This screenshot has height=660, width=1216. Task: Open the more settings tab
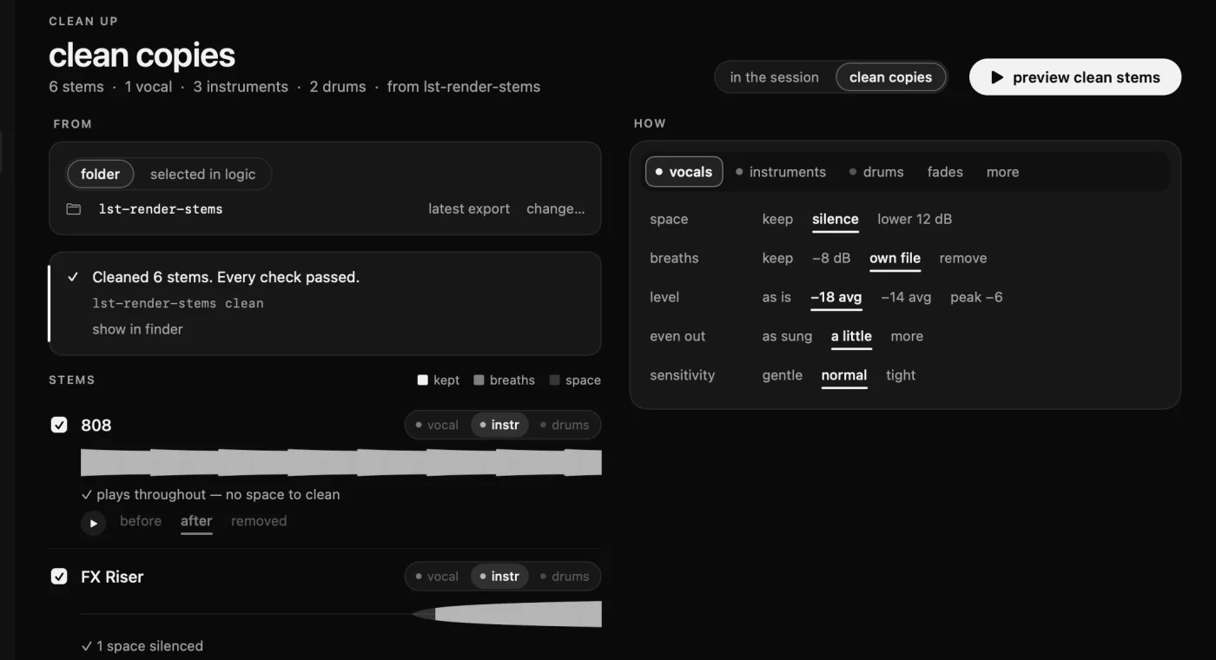(x=1002, y=172)
